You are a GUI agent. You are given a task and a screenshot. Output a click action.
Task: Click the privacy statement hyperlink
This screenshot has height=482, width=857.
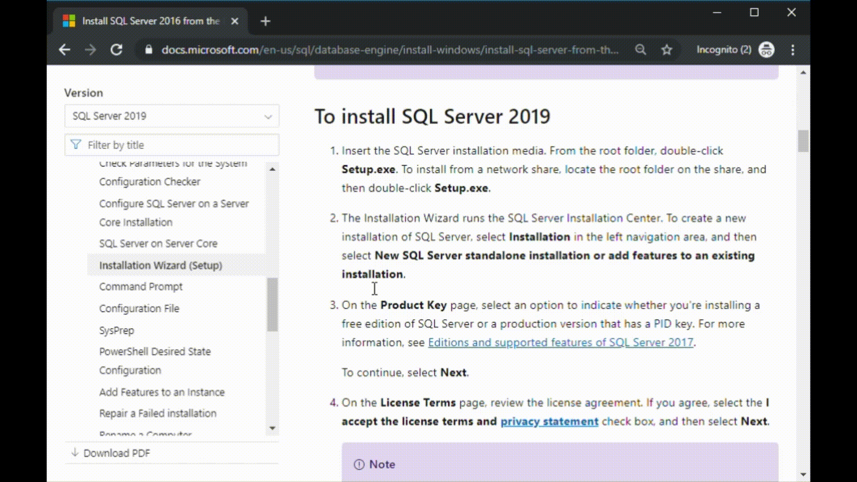549,421
